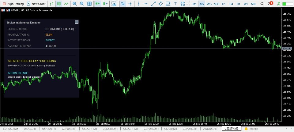Toggle one-click trading panel icon on chart
The height and width of the screenshot is (132, 294).
8,10
